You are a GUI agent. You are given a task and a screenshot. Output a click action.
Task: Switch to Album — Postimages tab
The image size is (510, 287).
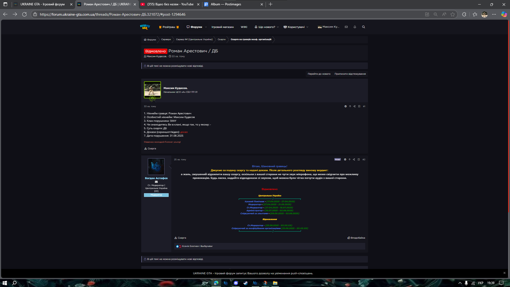[x=233, y=4]
